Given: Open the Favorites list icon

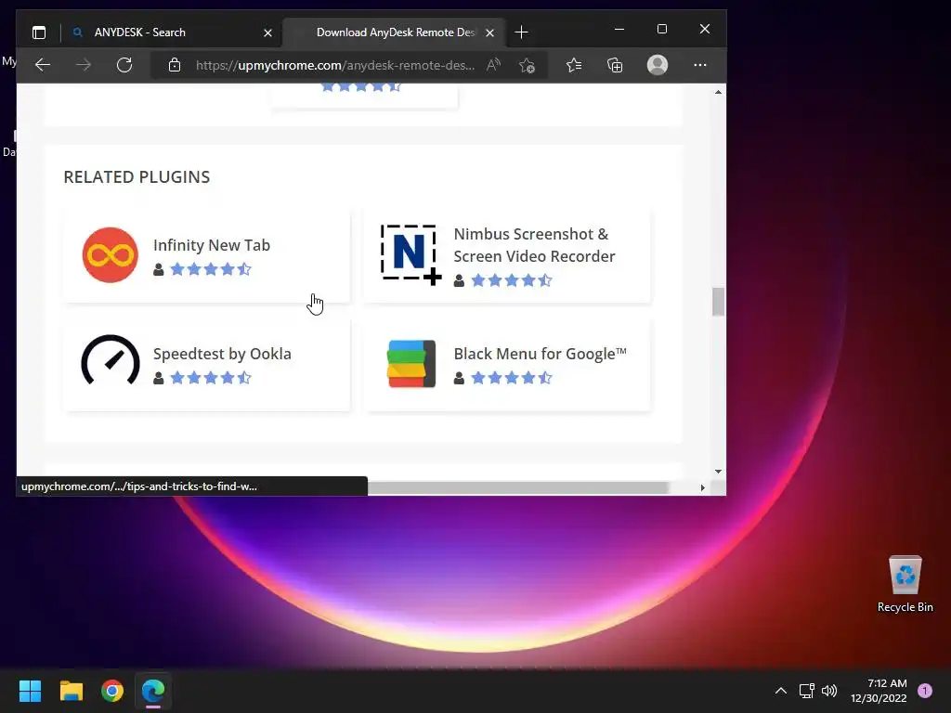Looking at the screenshot, I should (x=574, y=65).
